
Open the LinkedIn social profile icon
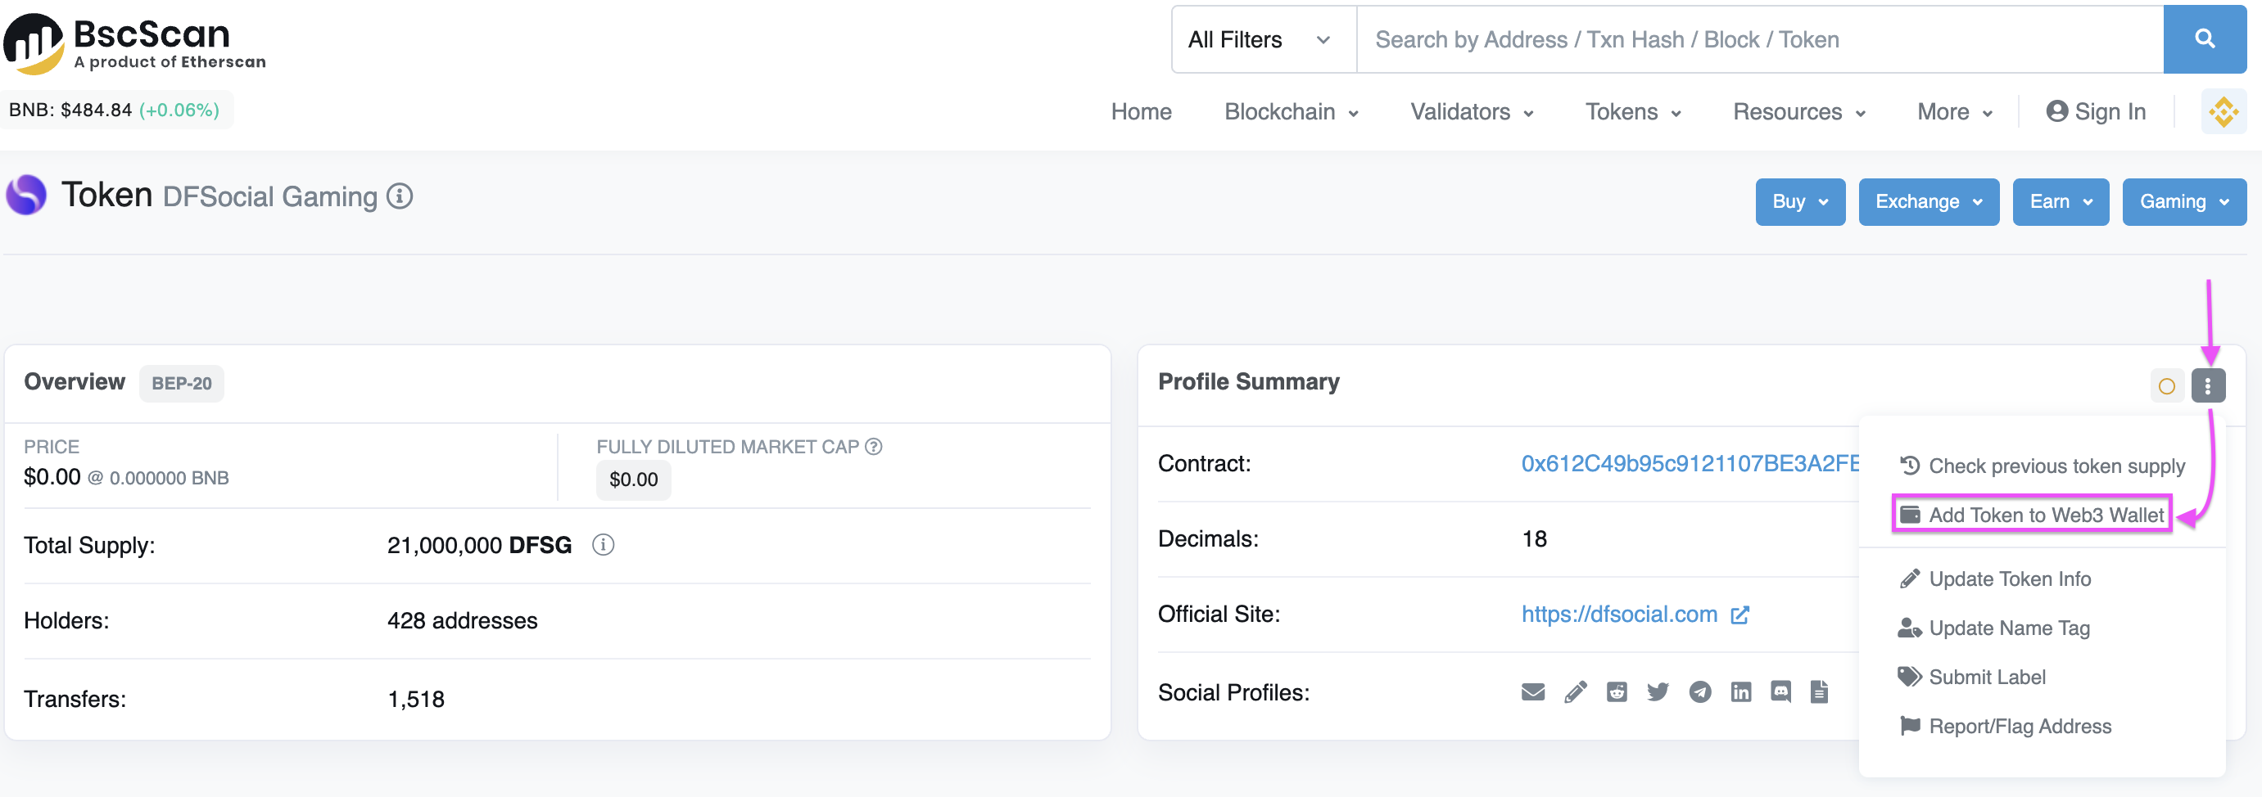[x=1740, y=692]
